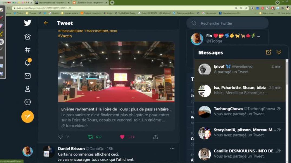Click the #PassSanitaire hashtag
This screenshot has height=163, width=291.
[71, 31]
